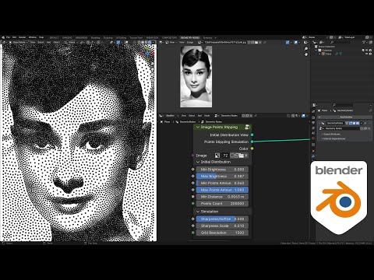This screenshot has width=374, height=280.
Task: Click the Min Brightness input socket
Action: 192,169
